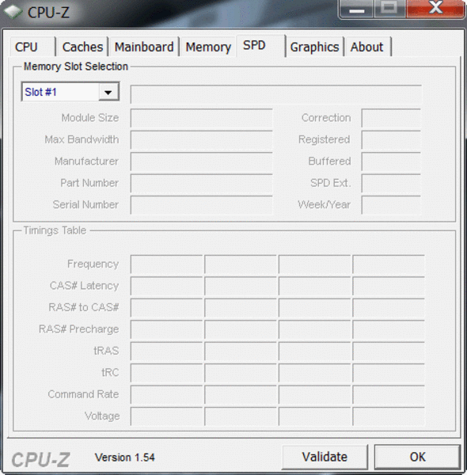The height and width of the screenshot is (475, 467).
Task: Click the 'Timings Table' group label
Action: (x=55, y=230)
